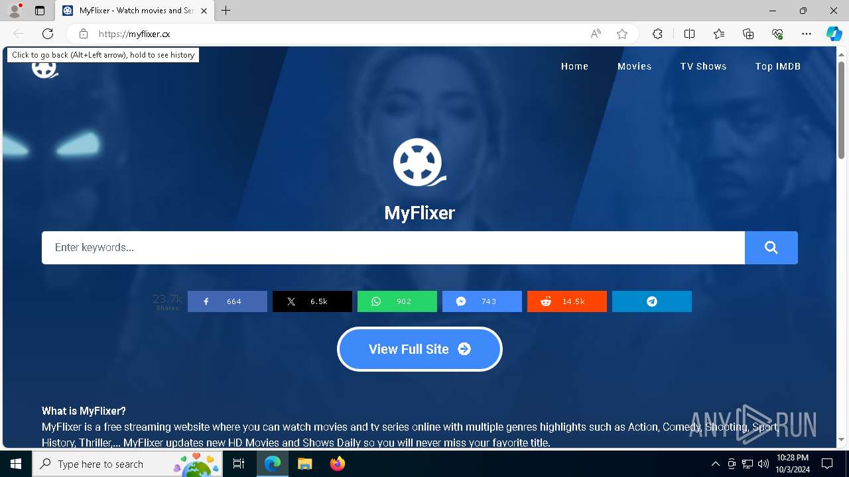The height and width of the screenshot is (477, 849).
Task: Open Copilot sidebar icon
Action: (x=834, y=34)
